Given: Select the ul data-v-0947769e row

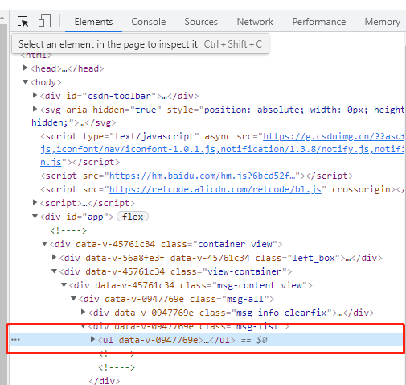Looking at the screenshot, I should [207, 340].
